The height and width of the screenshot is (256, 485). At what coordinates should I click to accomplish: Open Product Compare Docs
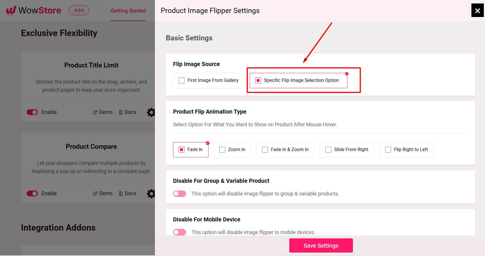(127, 193)
